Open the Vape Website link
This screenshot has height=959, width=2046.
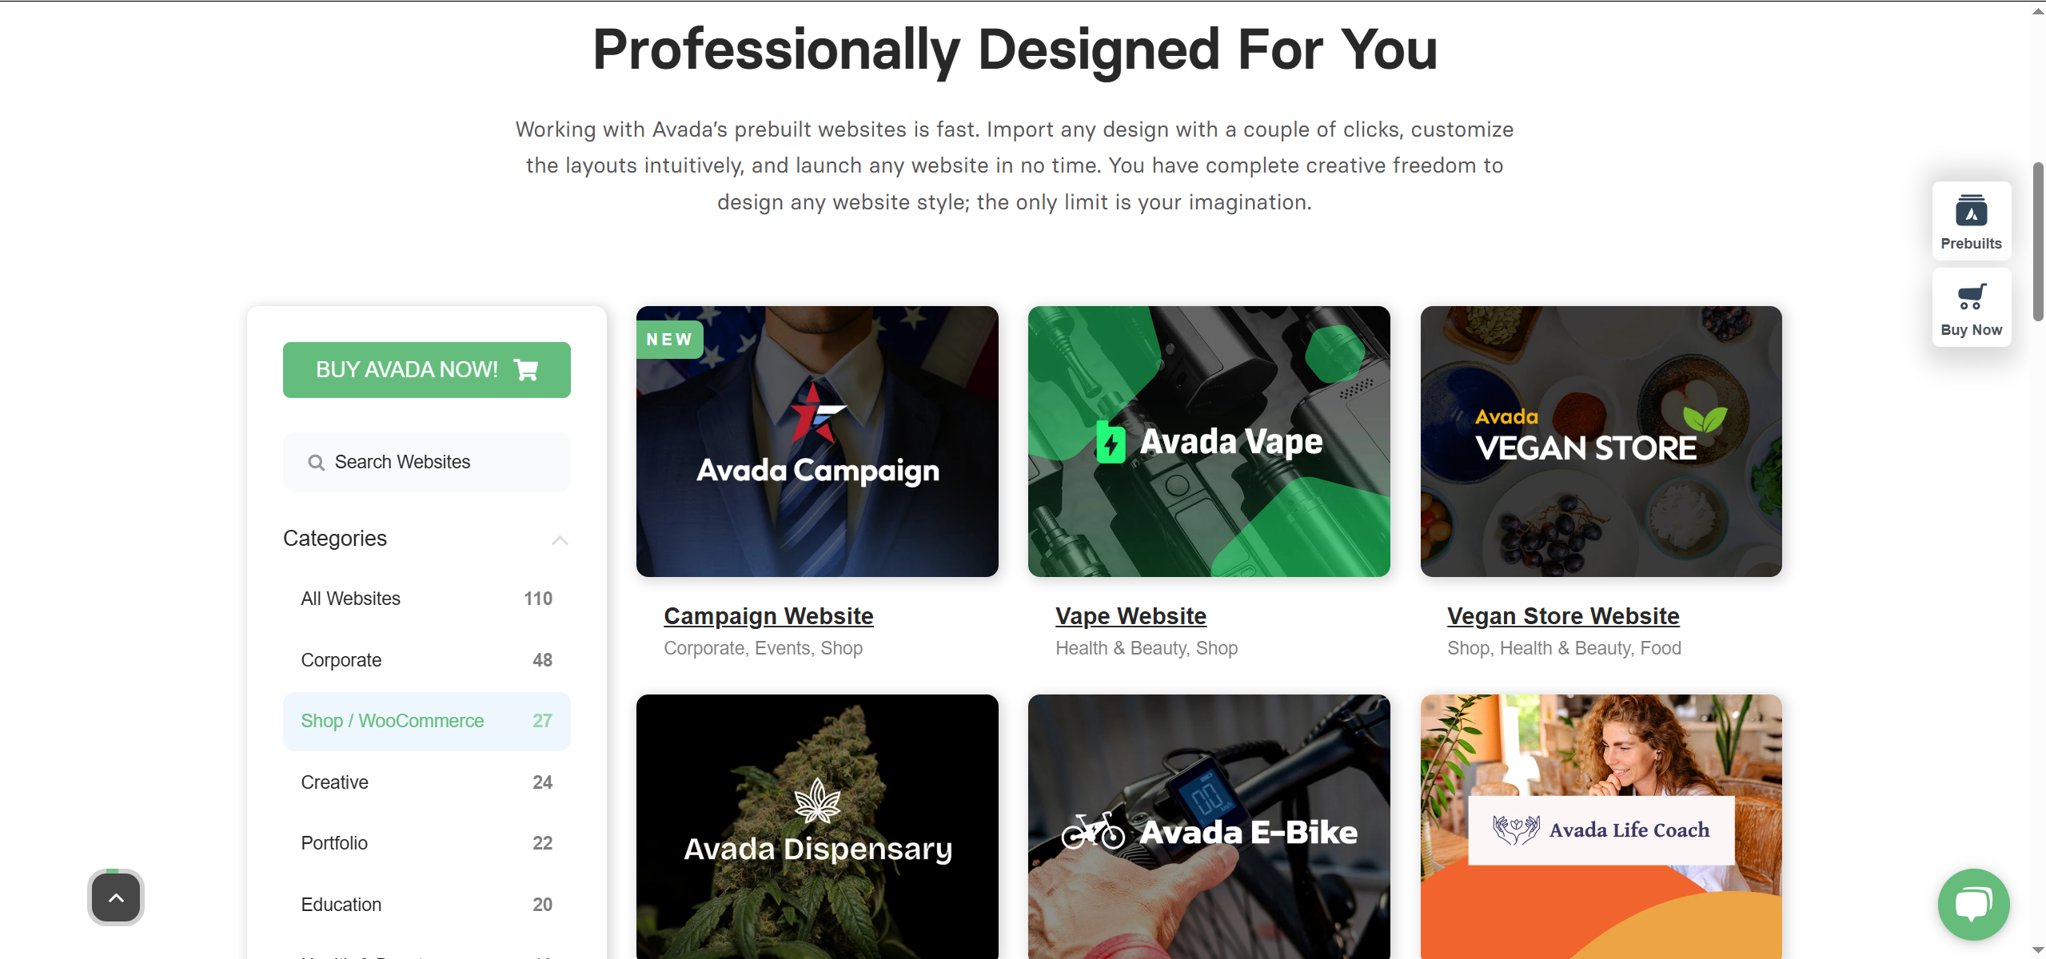(x=1131, y=616)
